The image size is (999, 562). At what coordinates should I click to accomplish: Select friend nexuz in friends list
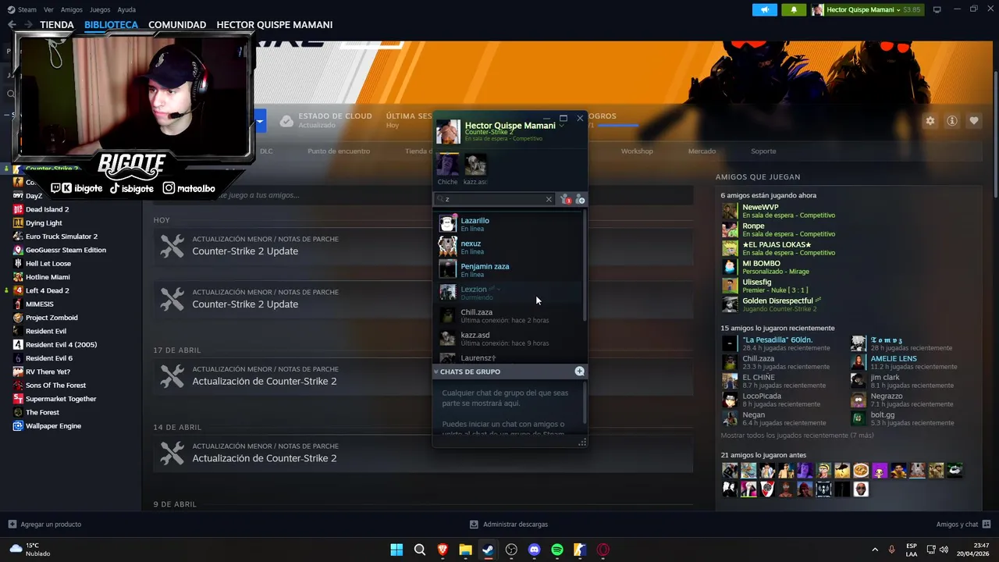[508, 247]
